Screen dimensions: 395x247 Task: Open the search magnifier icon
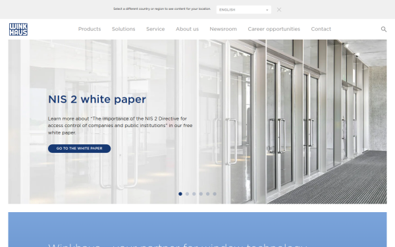383,29
